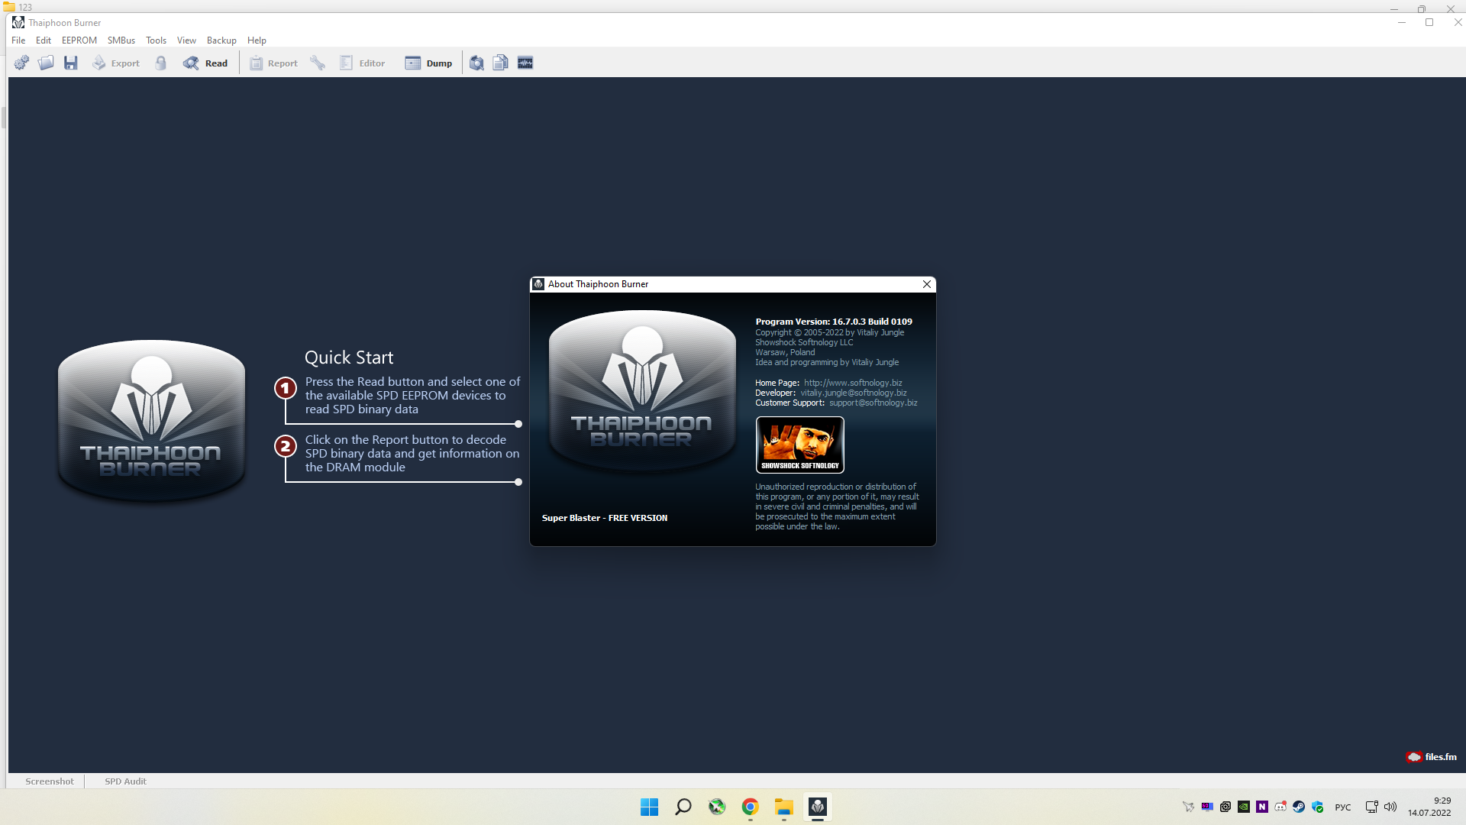Click the monitor 60 icon in system tray

[x=1207, y=807]
